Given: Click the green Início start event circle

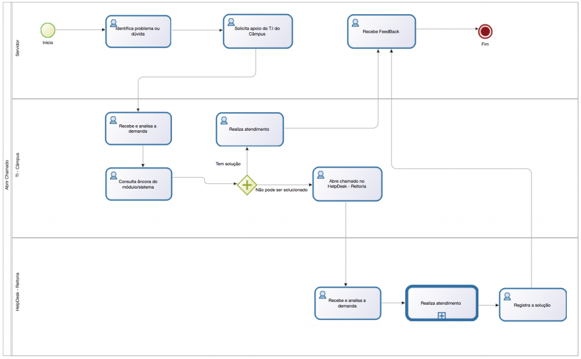Looking at the screenshot, I should [x=48, y=30].
